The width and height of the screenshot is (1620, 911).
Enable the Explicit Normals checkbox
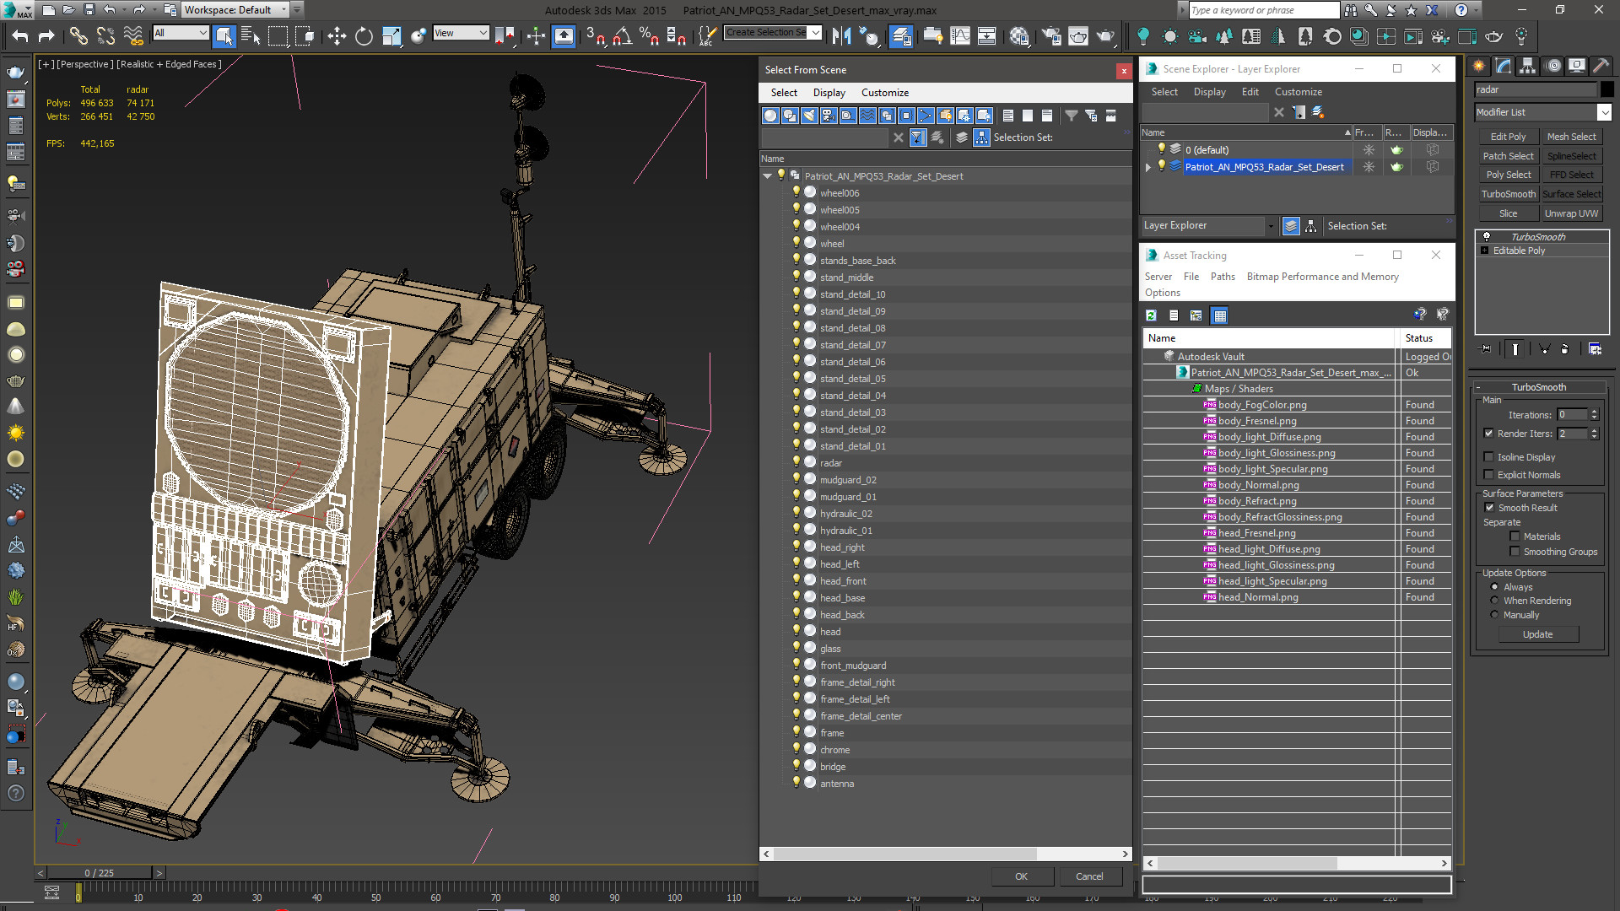click(1489, 475)
